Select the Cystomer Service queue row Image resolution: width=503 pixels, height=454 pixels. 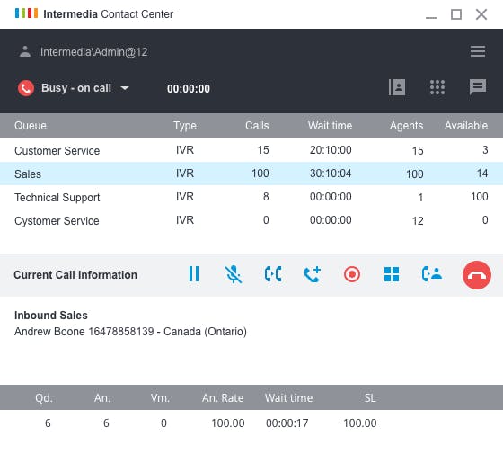pos(251,220)
